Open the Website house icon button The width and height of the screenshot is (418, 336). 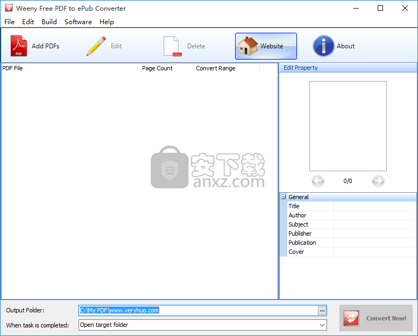(x=266, y=46)
